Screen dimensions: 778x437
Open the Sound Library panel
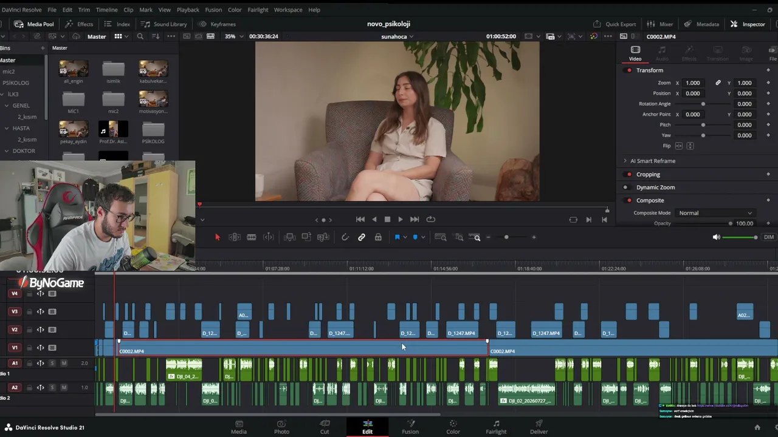tap(164, 24)
